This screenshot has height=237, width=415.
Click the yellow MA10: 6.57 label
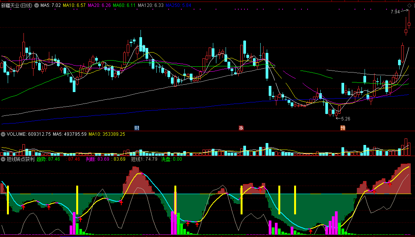pos(74,5)
